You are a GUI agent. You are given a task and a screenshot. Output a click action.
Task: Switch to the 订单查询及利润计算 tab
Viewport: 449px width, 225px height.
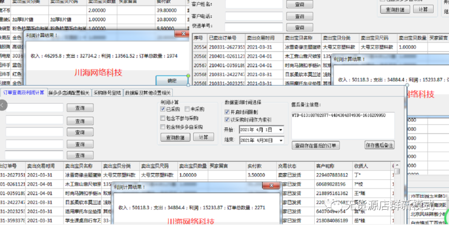click(x=24, y=92)
